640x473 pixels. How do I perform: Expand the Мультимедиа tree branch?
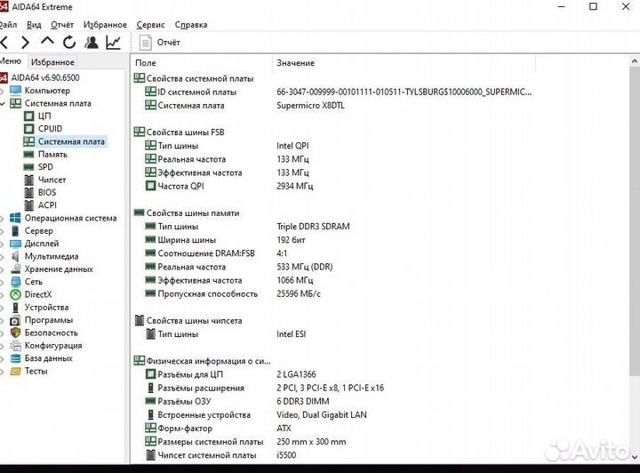coord(2,256)
